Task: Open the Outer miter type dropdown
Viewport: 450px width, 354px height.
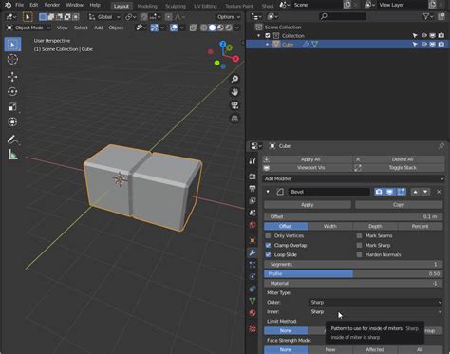Action: click(x=375, y=302)
